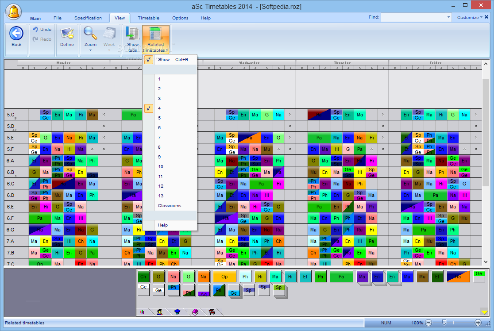Open the Timetable ribbon tab

(x=148, y=18)
